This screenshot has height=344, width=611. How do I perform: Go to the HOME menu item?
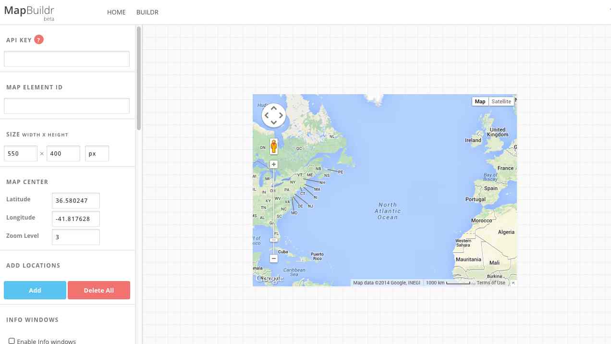116,12
